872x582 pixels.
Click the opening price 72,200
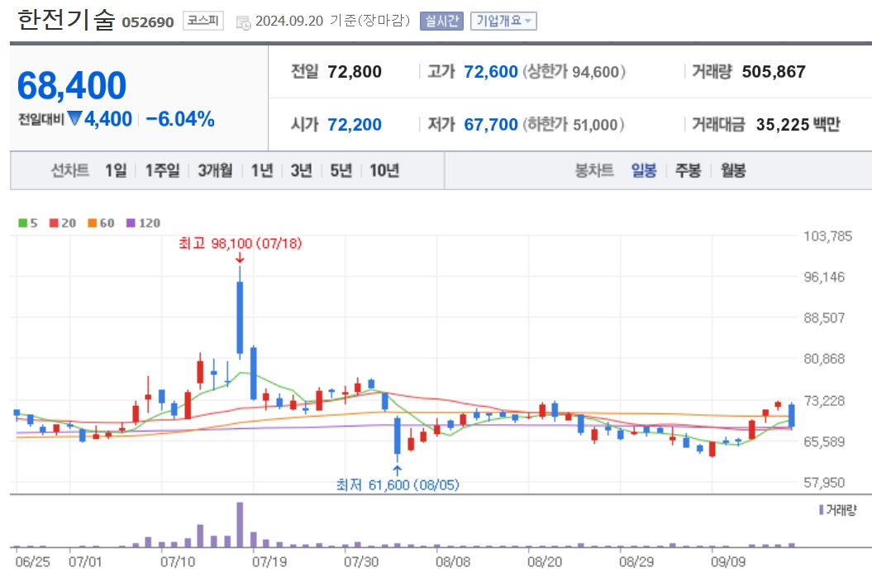[x=355, y=125]
